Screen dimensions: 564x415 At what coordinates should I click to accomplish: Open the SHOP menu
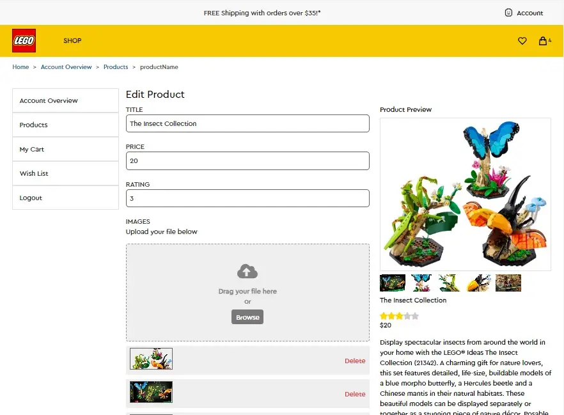[x=72, y=41]
